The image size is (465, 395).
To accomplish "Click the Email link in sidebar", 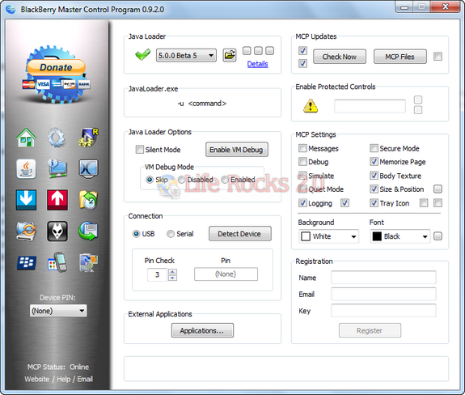I will [x=85, y=379].
